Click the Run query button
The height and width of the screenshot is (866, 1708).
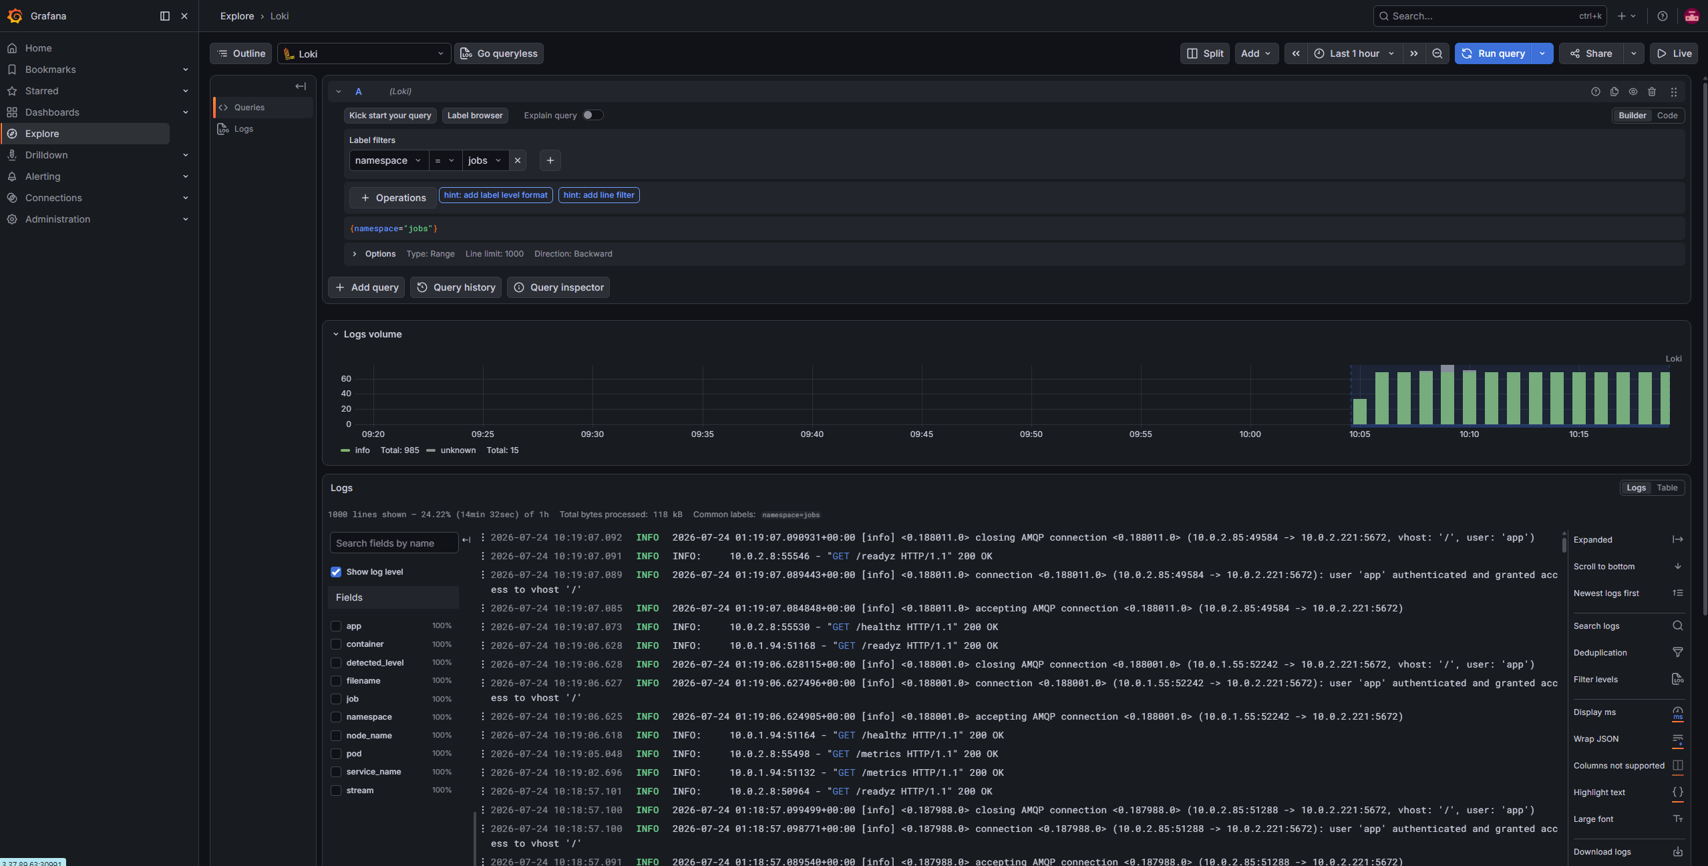1494,53
